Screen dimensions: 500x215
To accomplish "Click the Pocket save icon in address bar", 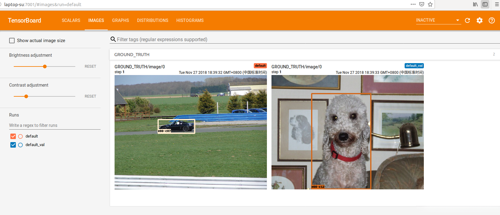I will (422, 4).
